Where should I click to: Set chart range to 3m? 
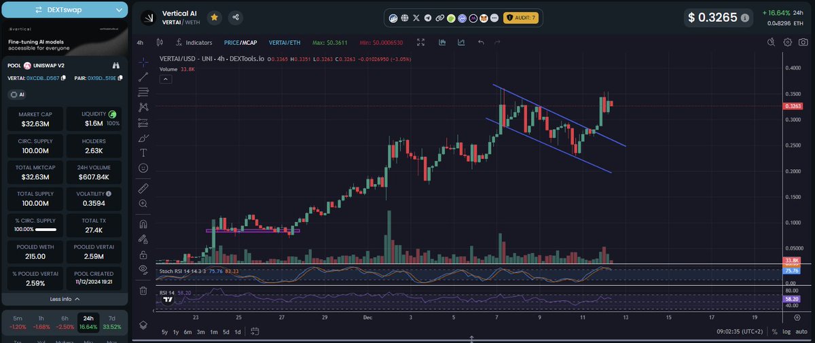(201, 331)
